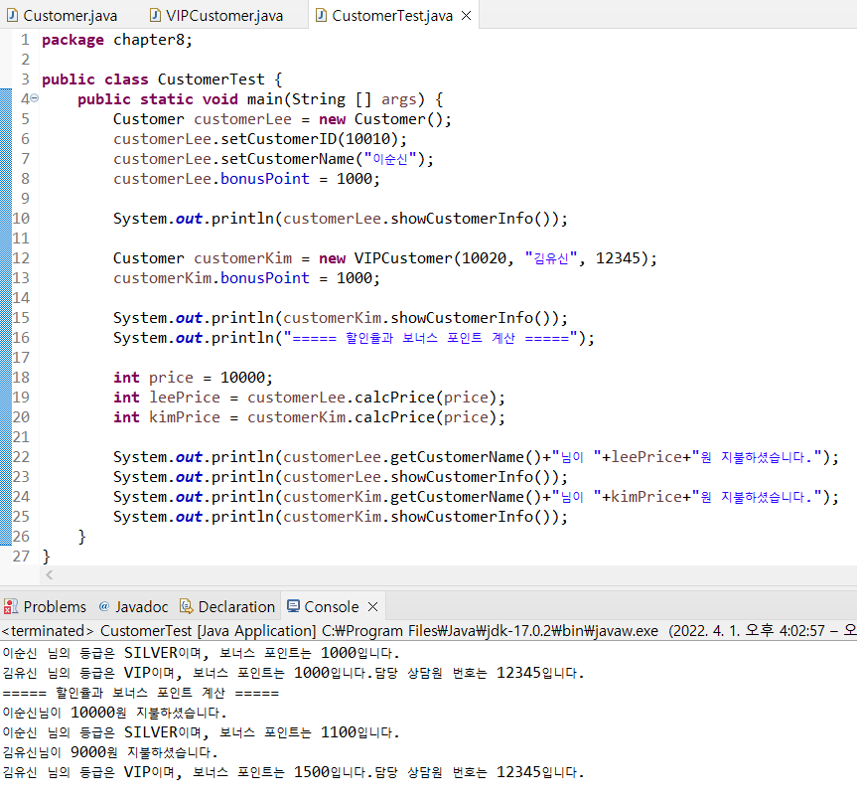The height and width of the screenshot is (799, 857).
Task: Click the Java file icon on CustomerTest.java tab
Action: tap(320, 16)
